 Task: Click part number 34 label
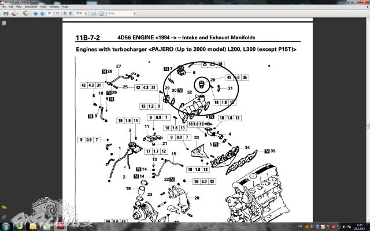(x=247, y=148)
